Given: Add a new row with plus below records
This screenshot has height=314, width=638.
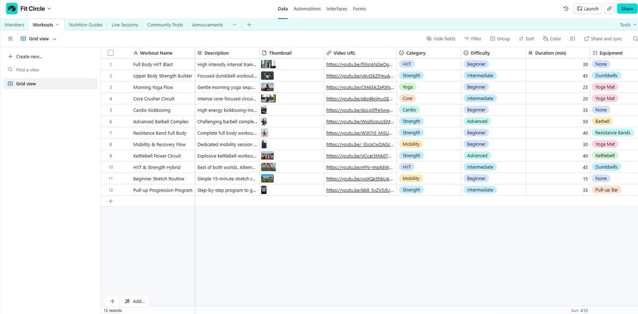Looking at the screenshot, I should [x=111, y=201].
